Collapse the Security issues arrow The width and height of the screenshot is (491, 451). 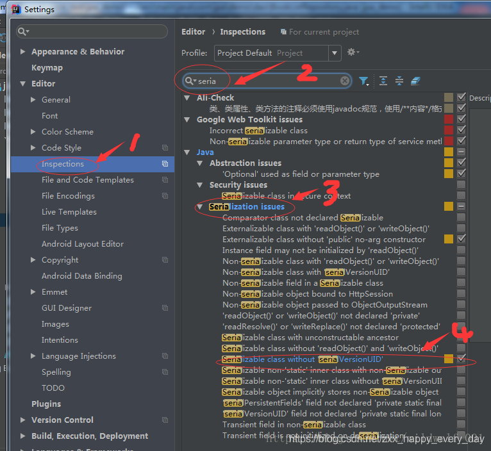point(200,184)
